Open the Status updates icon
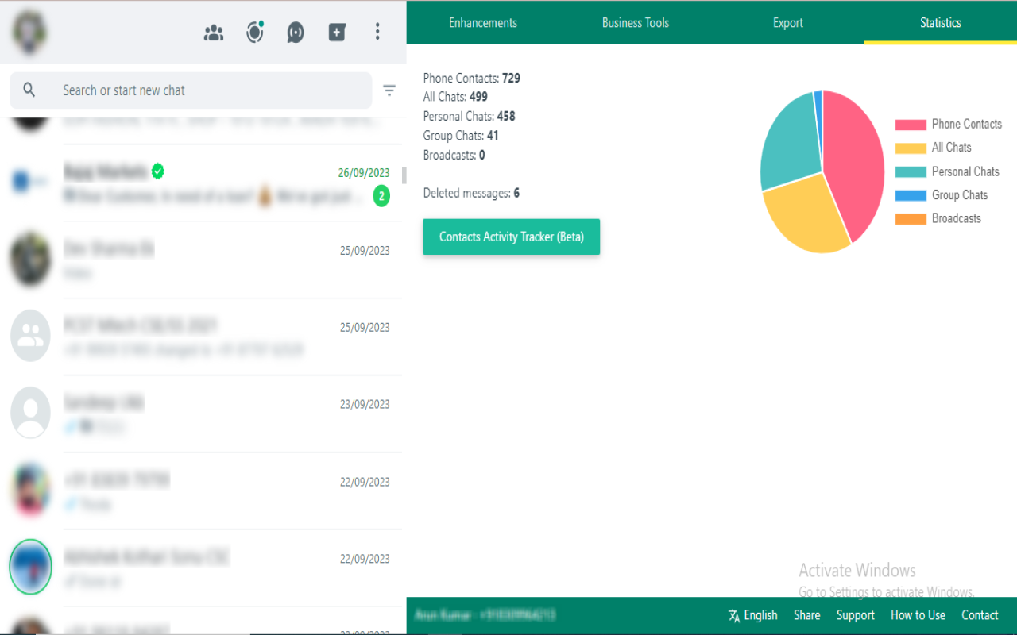The height and width of the screenshot is (635, 1017). [255, 33]
